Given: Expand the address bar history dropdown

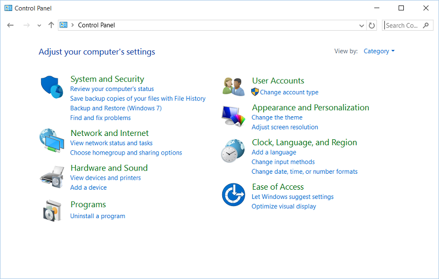Looking at the screenshot, I should click(362, 25).
